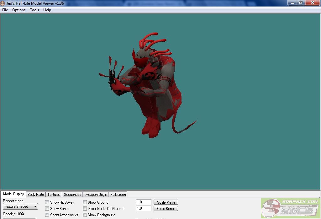Image resolution: width=321 pixels, height=219 pixels.
Task: Focus the Scale Bones value field
Action: pyautogui.click(x=144, y=209)
